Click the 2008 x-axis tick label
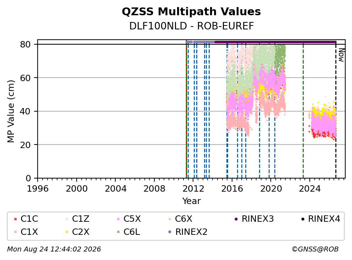Viewport: 352px width, 260px height. point(154,189)
